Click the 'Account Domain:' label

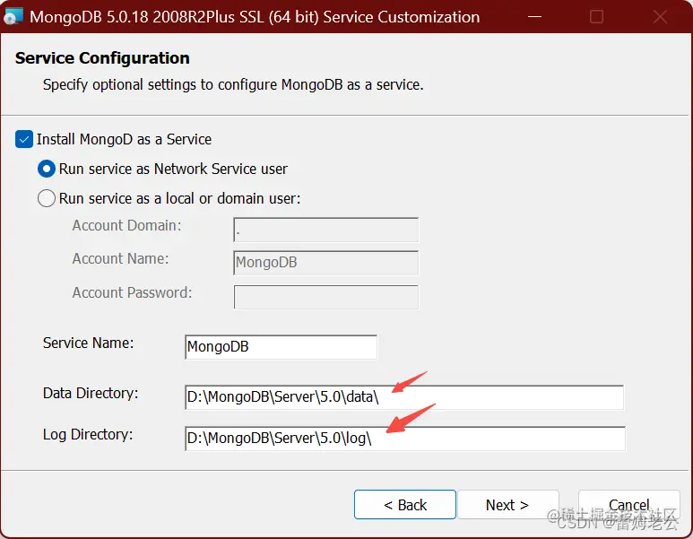(126, 225)
